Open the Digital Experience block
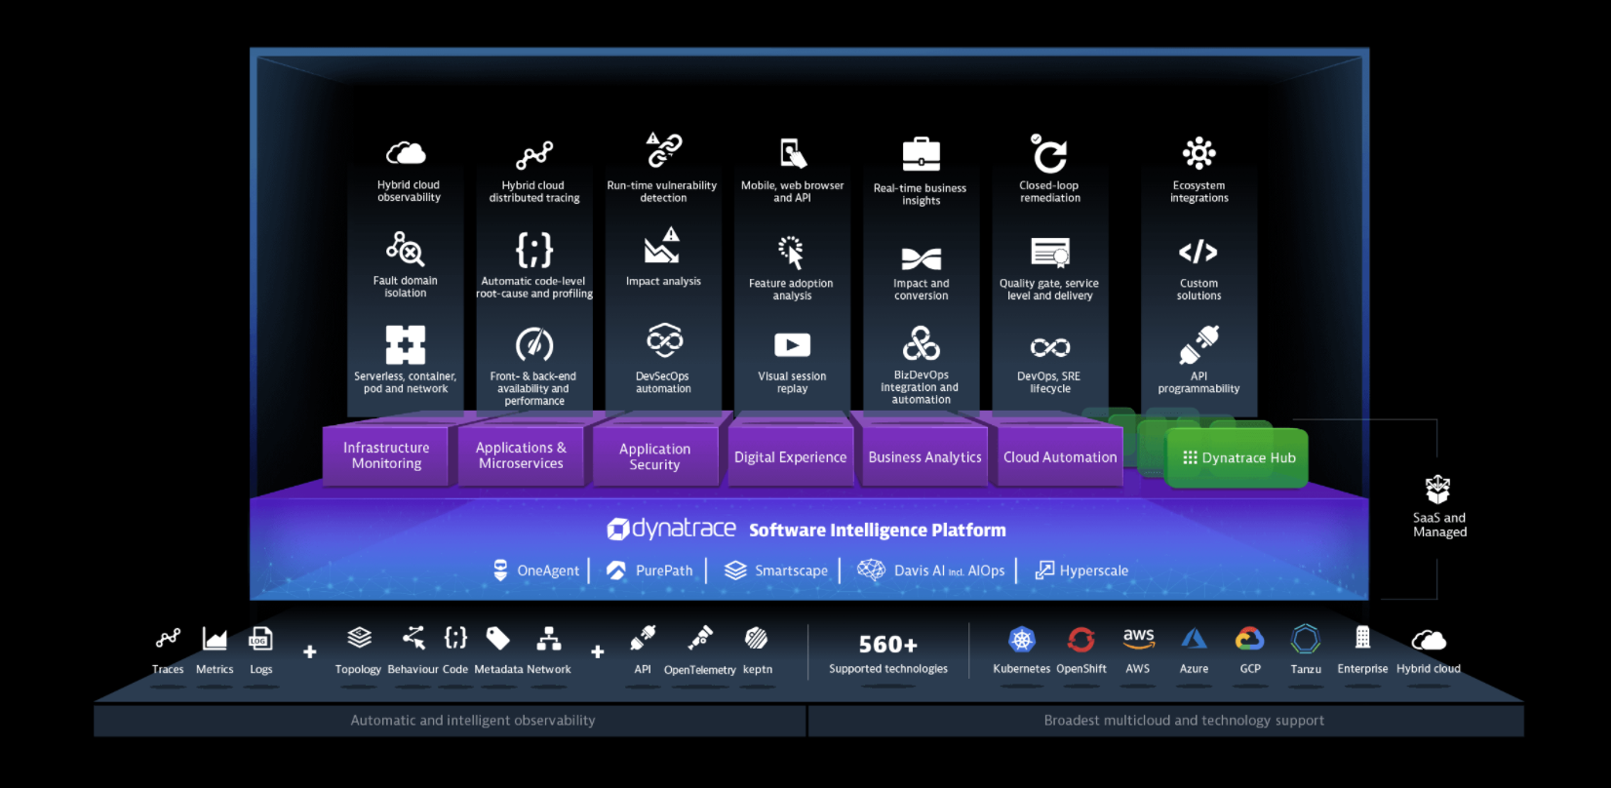 click(790, 456)
